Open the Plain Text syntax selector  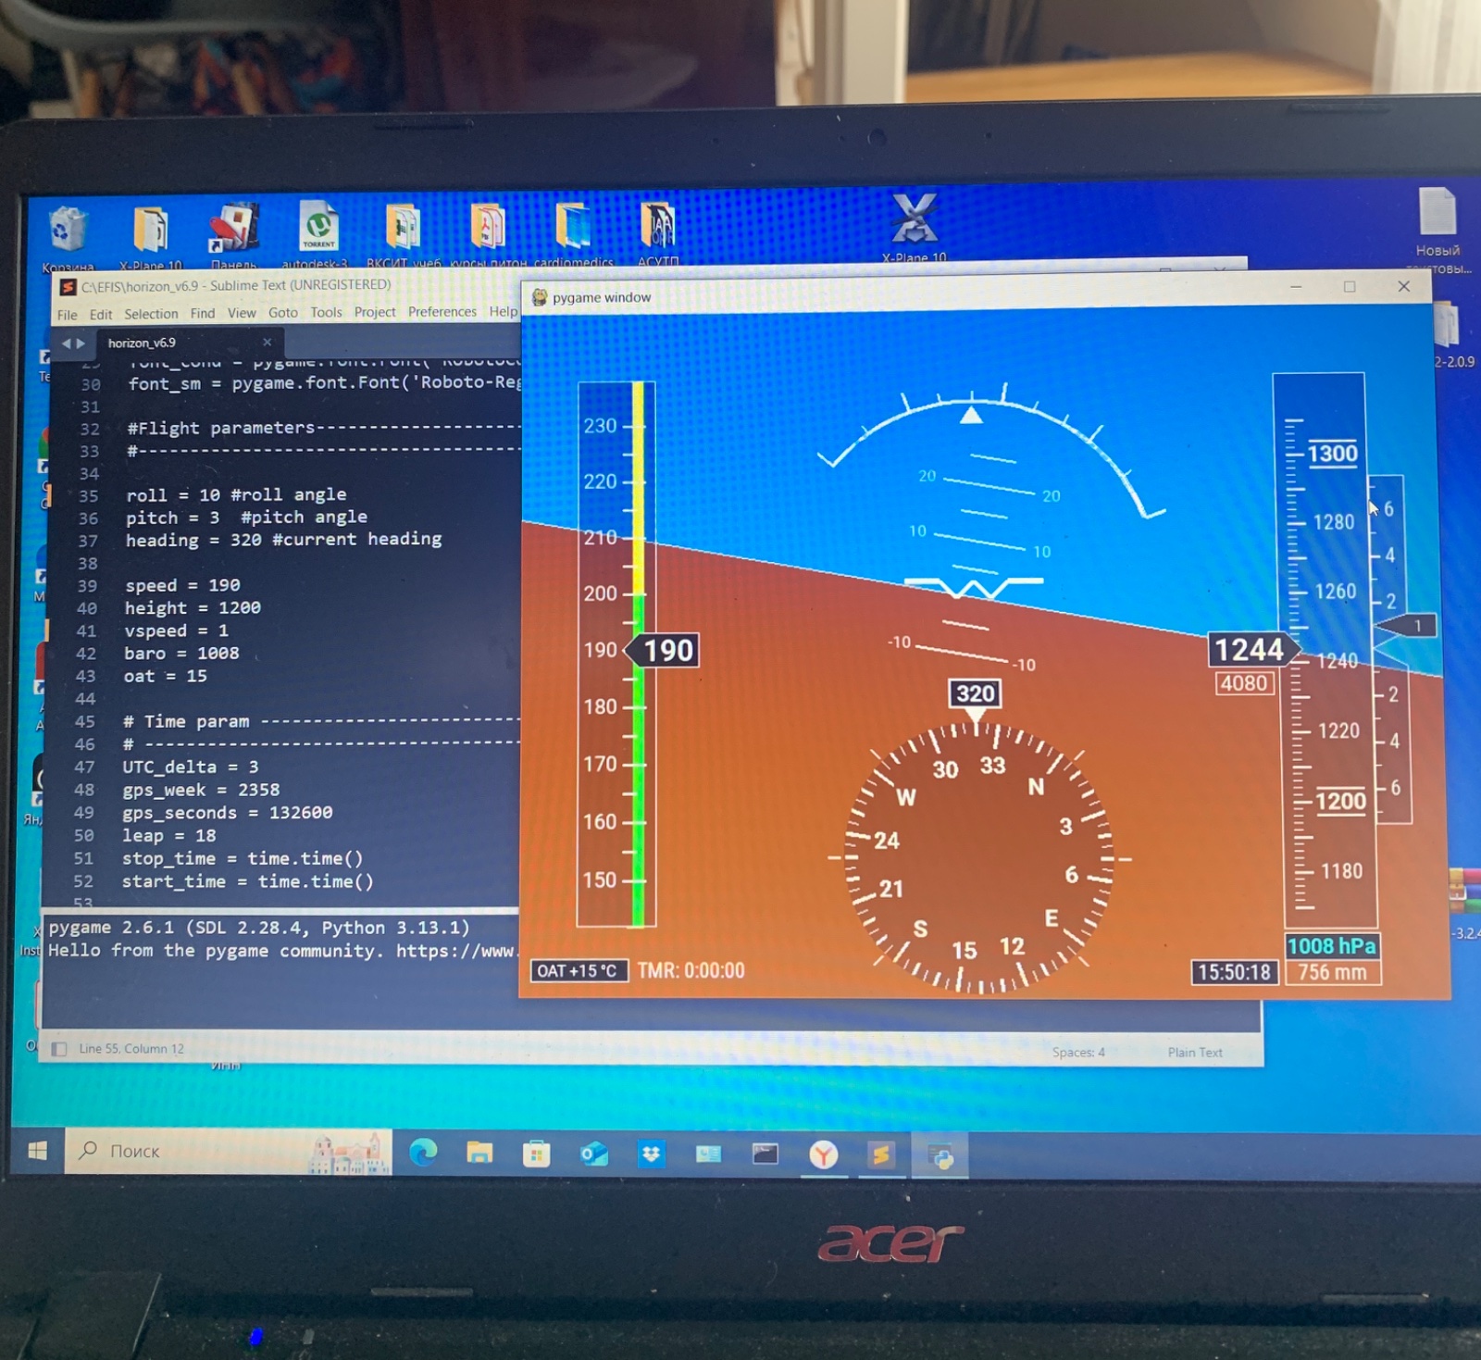1194,1053
